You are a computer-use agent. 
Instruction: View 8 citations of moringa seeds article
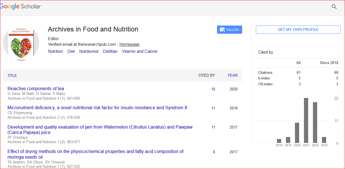214,152
